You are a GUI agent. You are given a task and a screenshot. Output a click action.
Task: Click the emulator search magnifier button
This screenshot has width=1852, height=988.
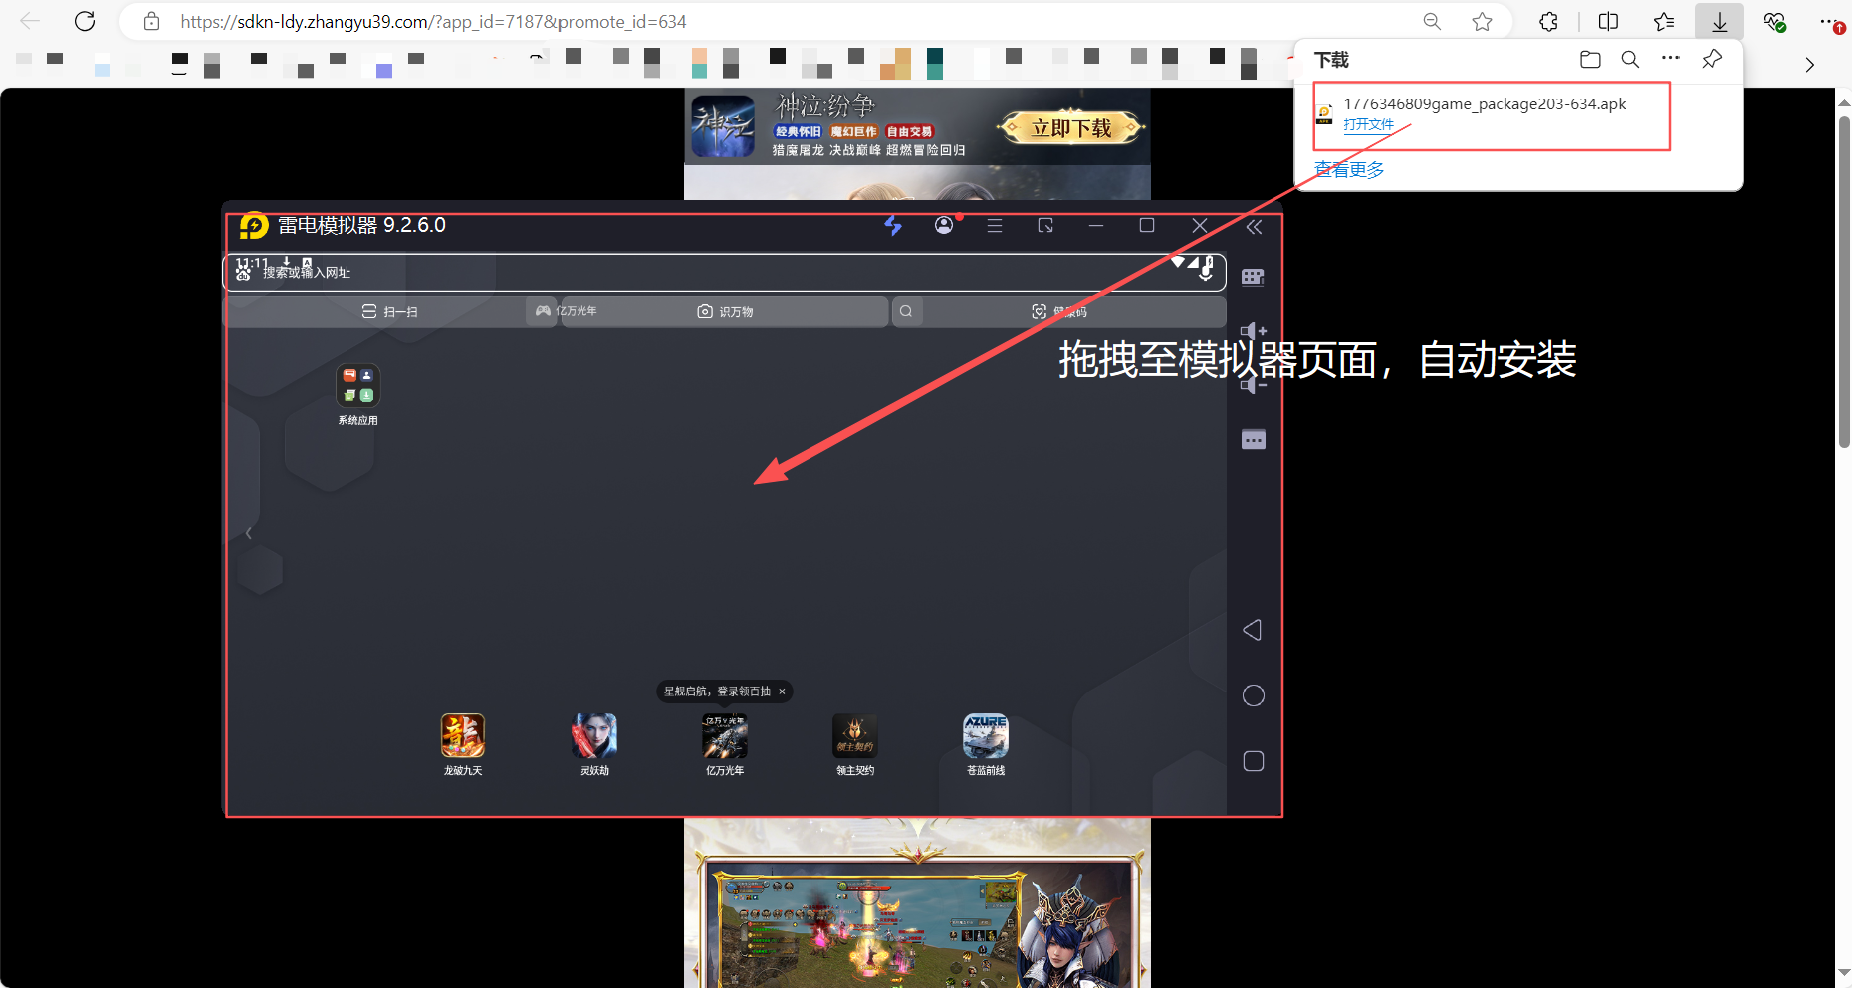click(906, 311)
